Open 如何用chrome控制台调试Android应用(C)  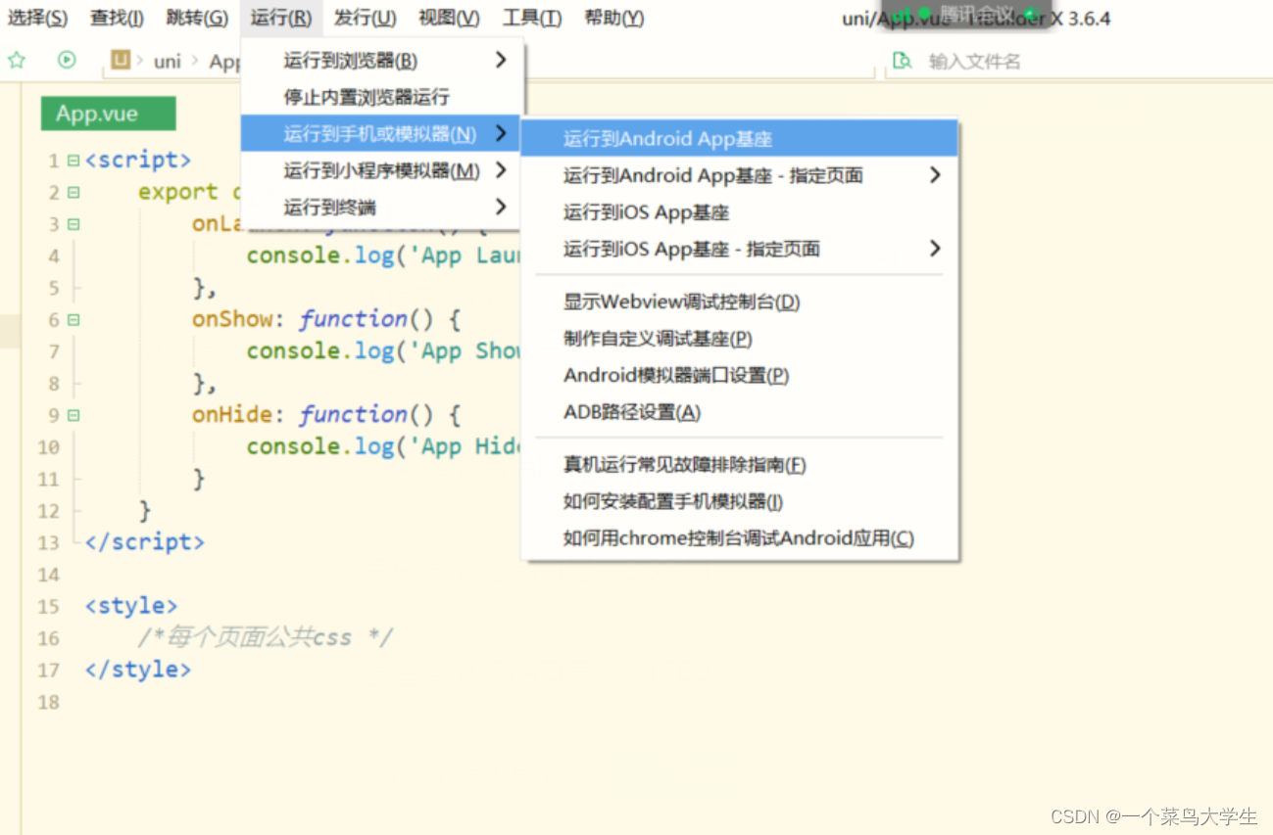pos(740,538)
